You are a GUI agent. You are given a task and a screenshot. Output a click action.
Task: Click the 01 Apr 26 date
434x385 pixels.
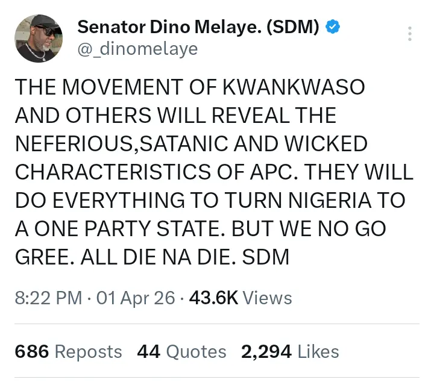pos(136,298)
